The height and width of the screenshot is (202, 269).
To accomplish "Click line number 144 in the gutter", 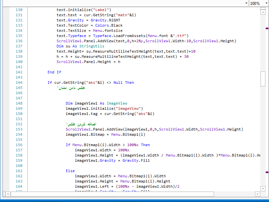I will (x=19, y=82).
